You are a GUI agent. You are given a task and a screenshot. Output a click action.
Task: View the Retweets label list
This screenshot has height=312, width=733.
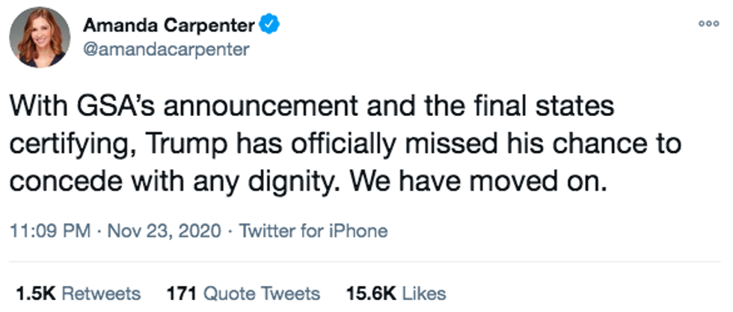click(101, 293)
